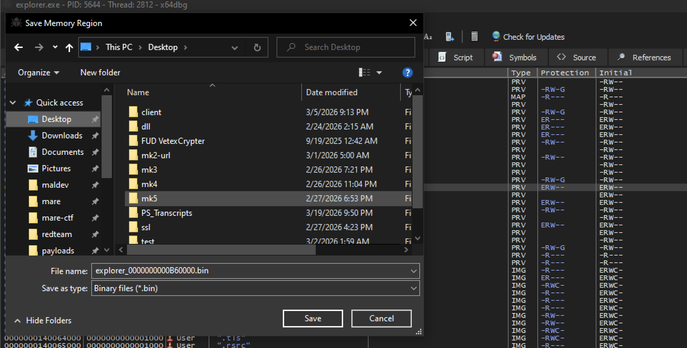Click the file list horizontal scrollbar
The height and width of the screenshot is (348, 687).
pos(221,250)
